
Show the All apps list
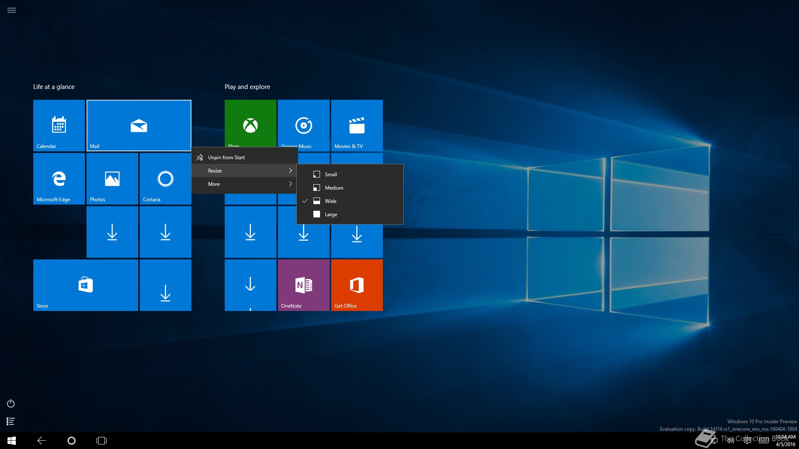pos(11,422)
